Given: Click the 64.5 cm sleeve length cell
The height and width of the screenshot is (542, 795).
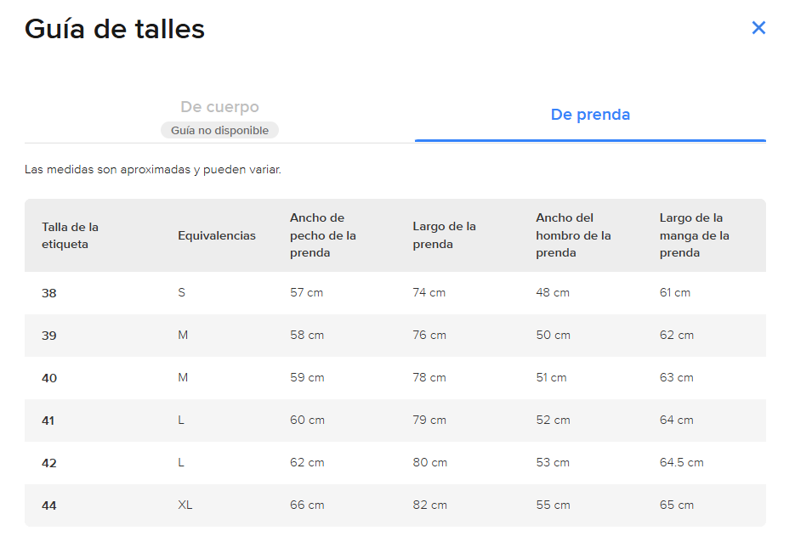Looking at the screenshot, I should click(681, 462).
